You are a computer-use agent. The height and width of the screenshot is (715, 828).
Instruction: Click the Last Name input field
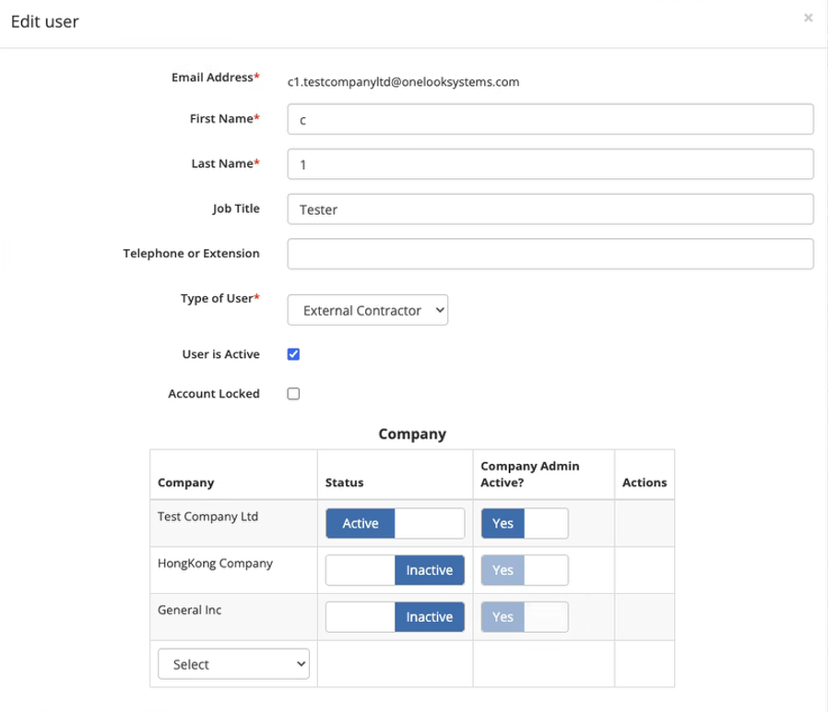(x=550, y=164)
